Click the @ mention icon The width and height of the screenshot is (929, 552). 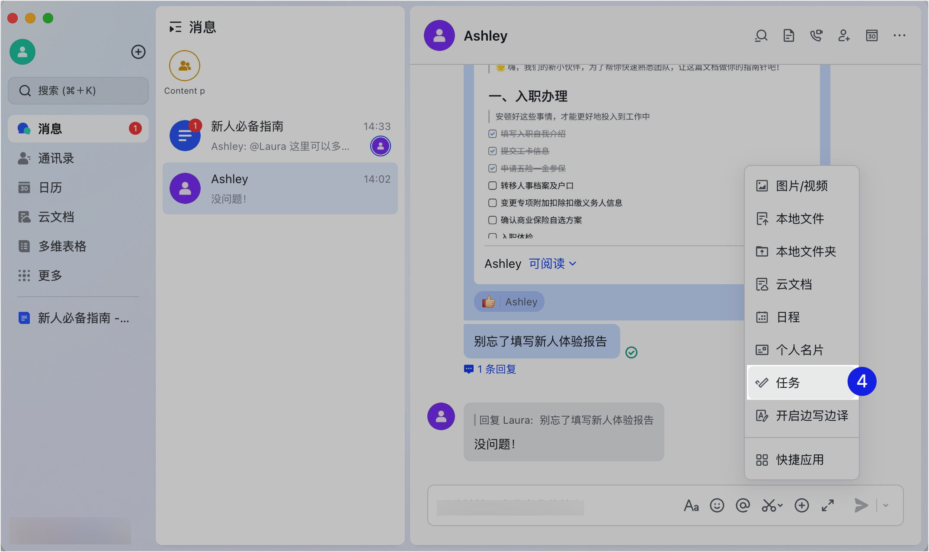[x=743, y=505]
